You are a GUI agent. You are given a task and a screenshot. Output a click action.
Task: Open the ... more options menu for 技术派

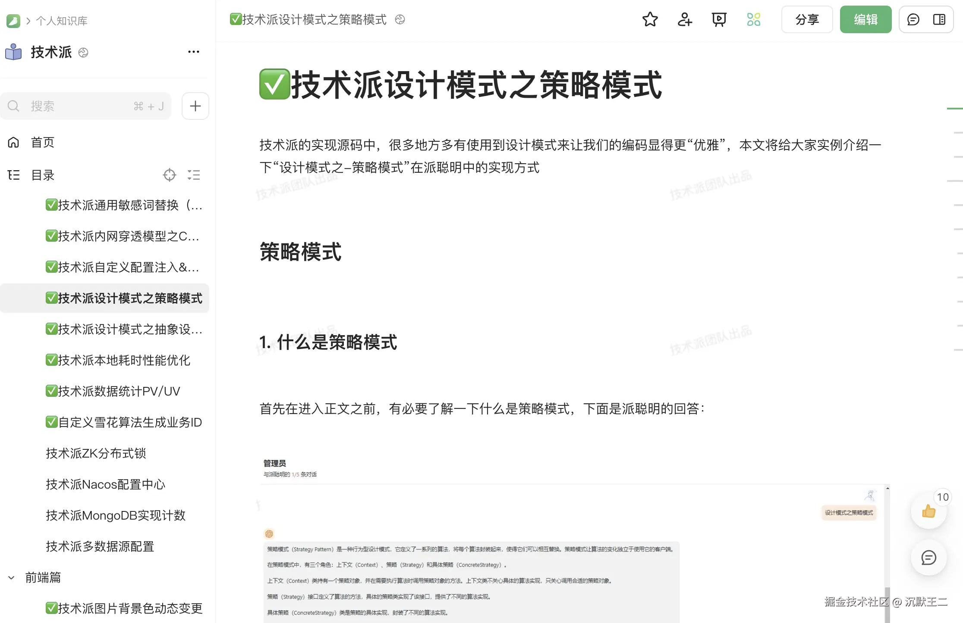[193, 52]
